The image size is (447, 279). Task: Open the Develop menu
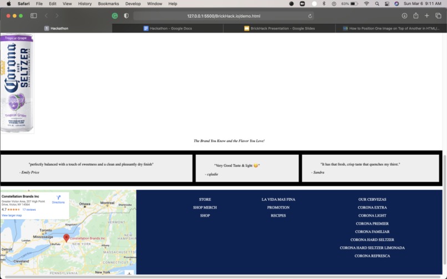[x=133, y=4]
